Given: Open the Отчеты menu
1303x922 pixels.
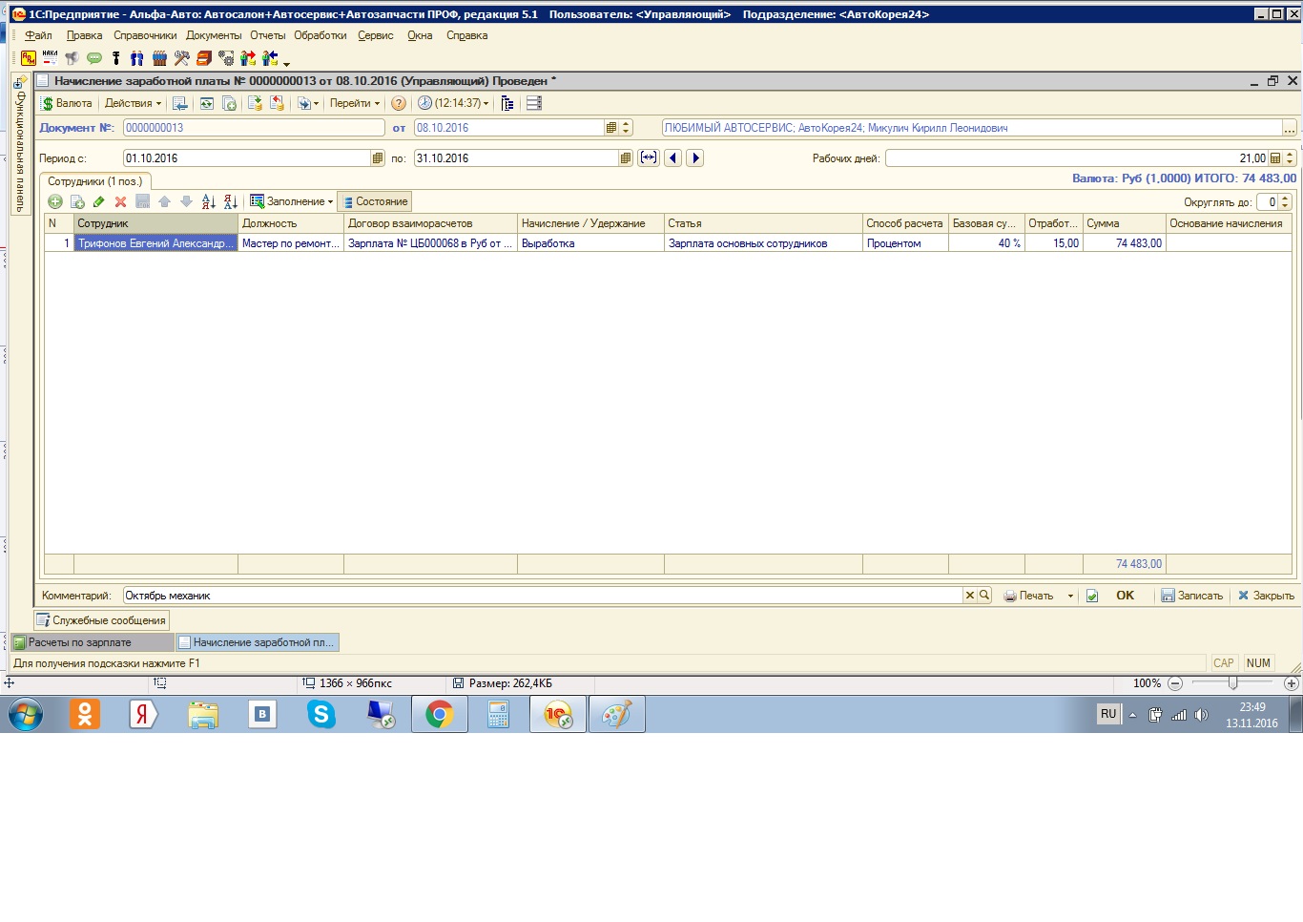Looking at the screenshot, I should (268, 35).
